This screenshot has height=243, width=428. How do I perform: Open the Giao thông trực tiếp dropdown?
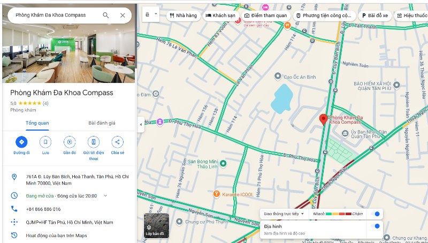click(284, 214)
